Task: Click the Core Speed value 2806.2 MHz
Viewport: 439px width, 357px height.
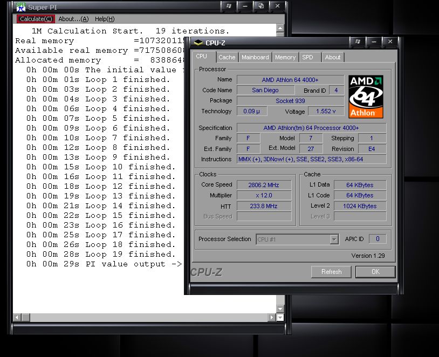Action: [264, 185]
